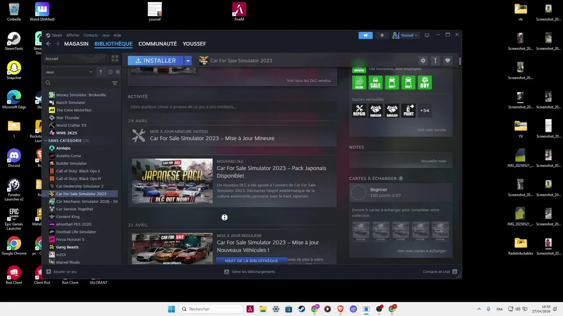Click Voir tous les DLC vendus

(x=309, y=81)
